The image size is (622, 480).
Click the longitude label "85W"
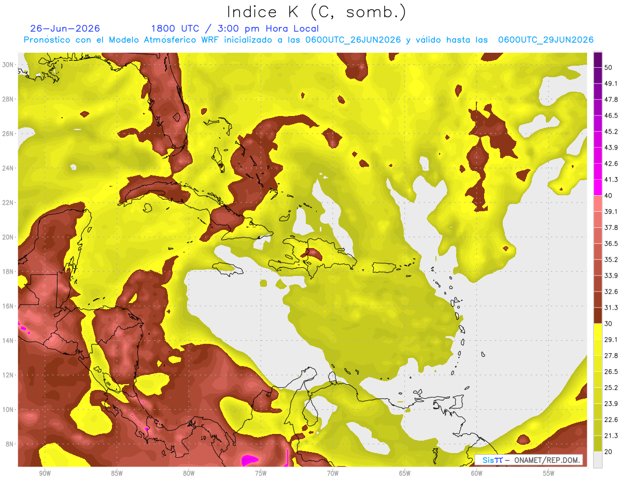[117, 473]
